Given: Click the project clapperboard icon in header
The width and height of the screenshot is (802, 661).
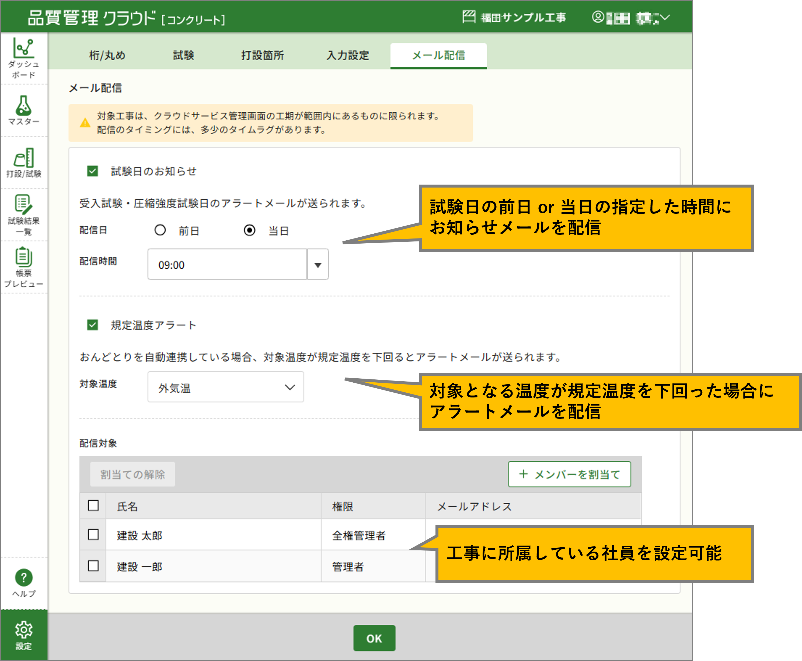Looking at the screenshot, I should point(469,17).
